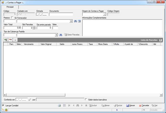Viewport: 166px width, 113px height.
Task: Focus the Informações Complementares text area
Action: 122,28
